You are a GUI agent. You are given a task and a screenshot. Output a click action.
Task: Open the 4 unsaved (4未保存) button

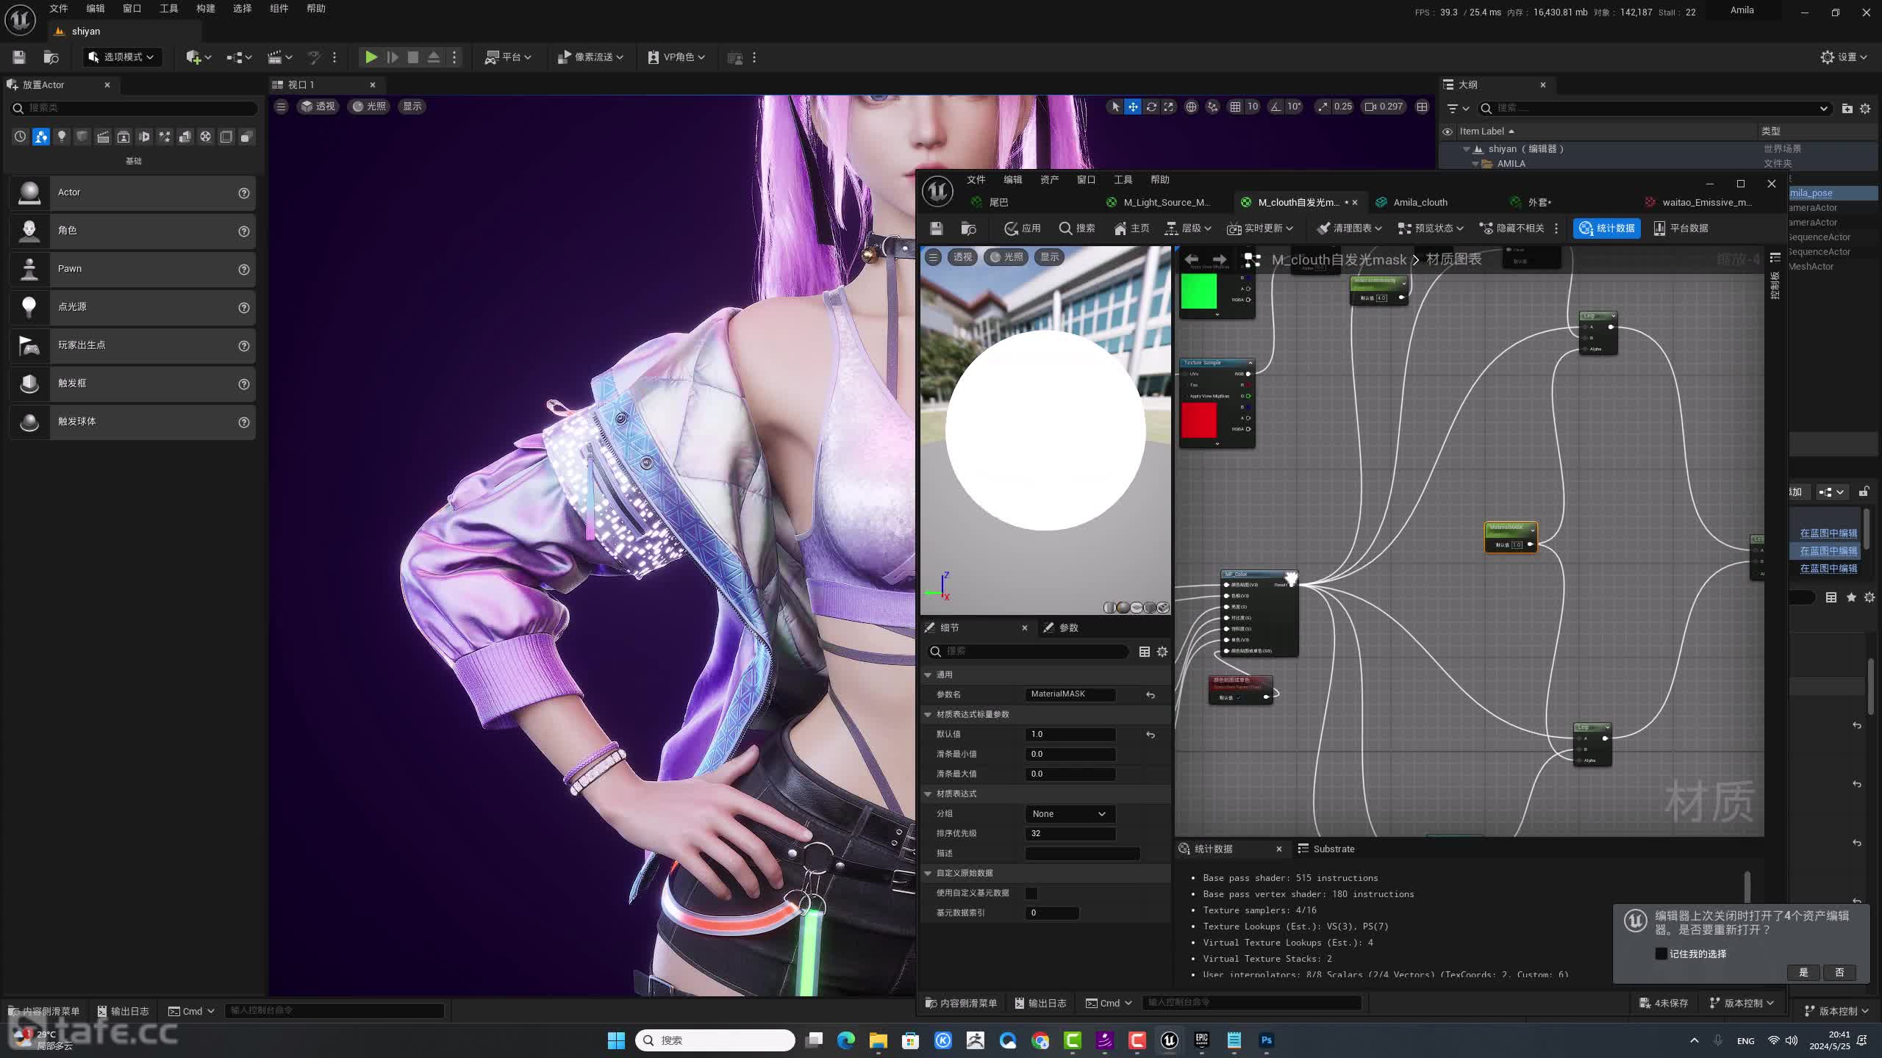(1664, 1004)
